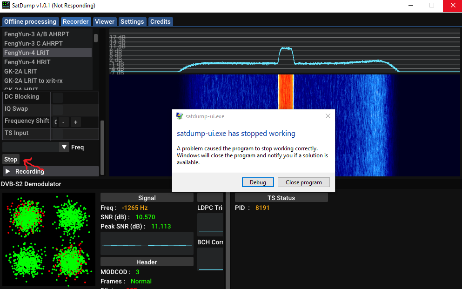Start recording via the play triangle icon
The image size is (462, 289).
click(x=8, y=171)
